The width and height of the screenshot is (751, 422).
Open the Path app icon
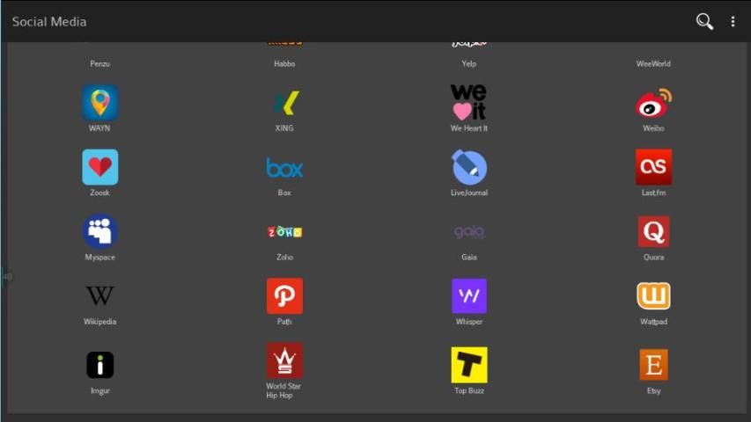coord(284,296)
